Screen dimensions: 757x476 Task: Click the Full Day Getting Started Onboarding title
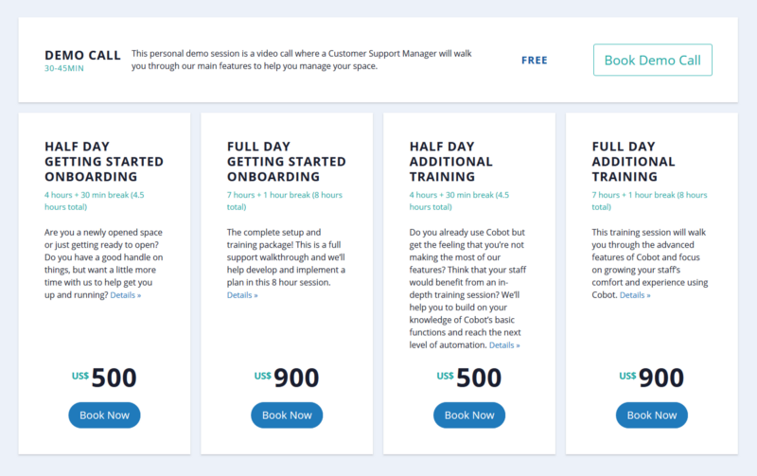[287, 161]
